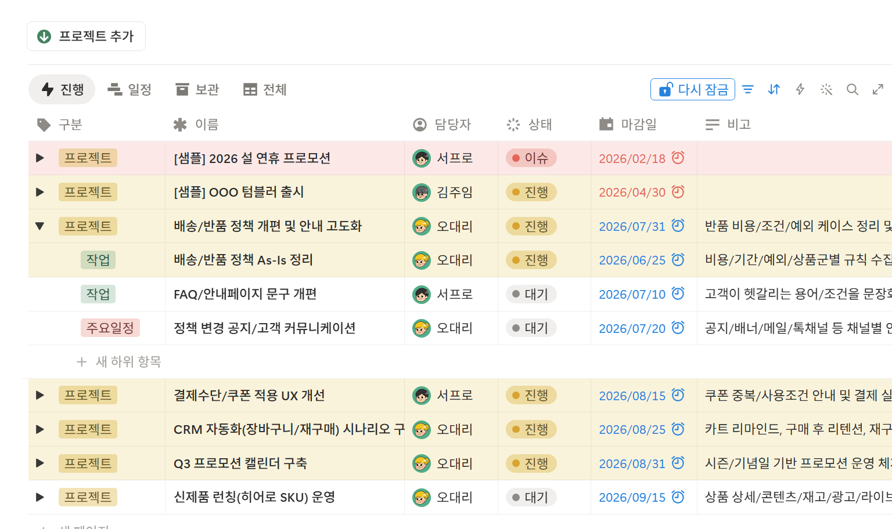This screenshot has height=529, width=892.
Task: Click 새 하위 항목 to add sub-item
Action: 119,362
